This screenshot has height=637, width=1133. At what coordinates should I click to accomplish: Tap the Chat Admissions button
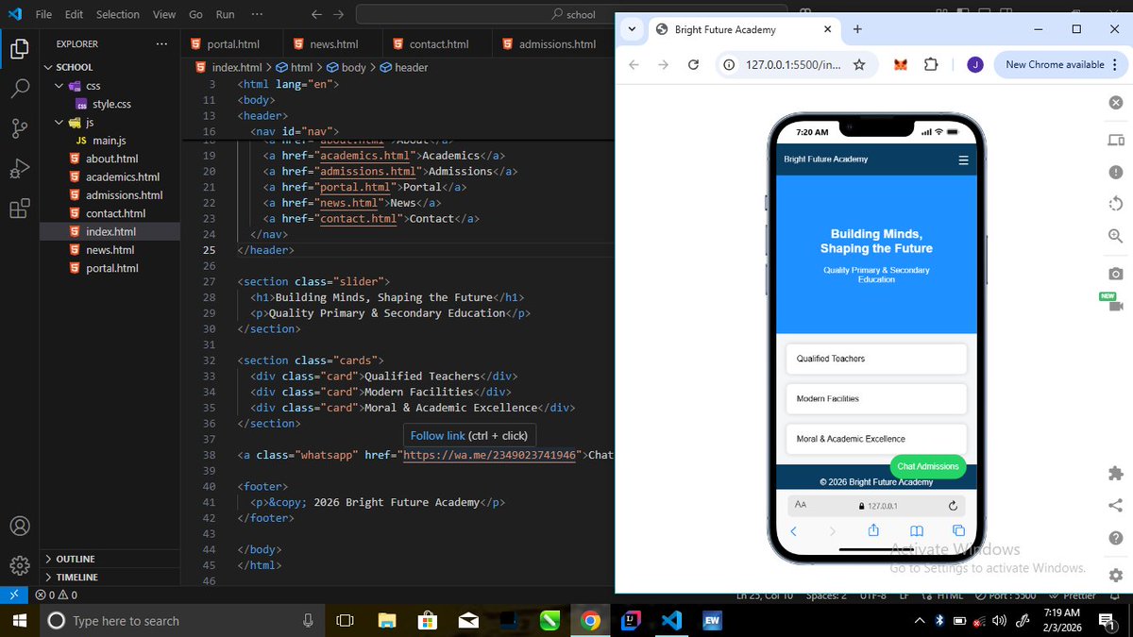(927, 466)
